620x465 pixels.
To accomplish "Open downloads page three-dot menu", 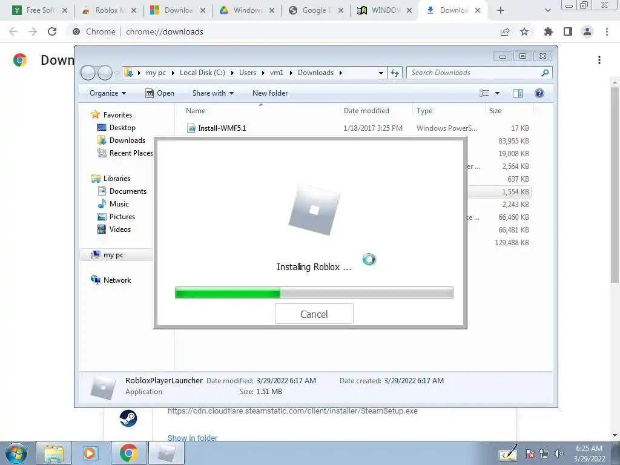I will click(x=599, y=60).
